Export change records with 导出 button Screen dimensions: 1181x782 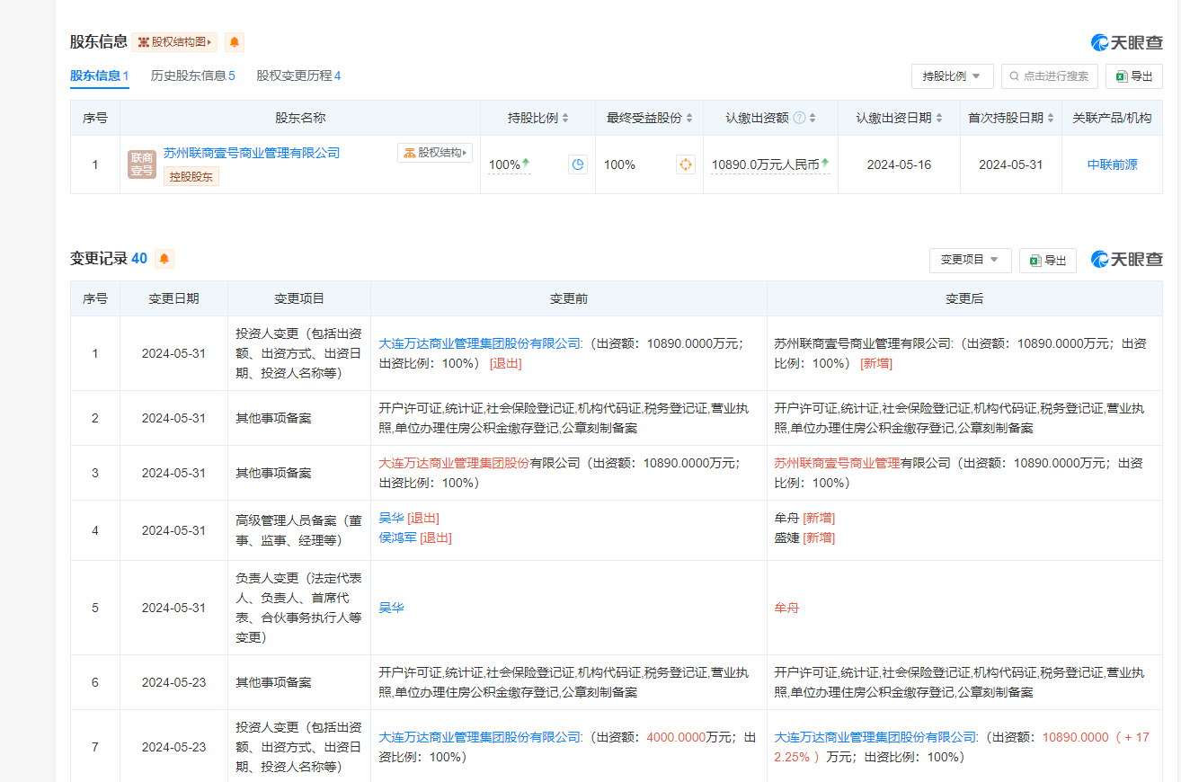(1048, 261)
